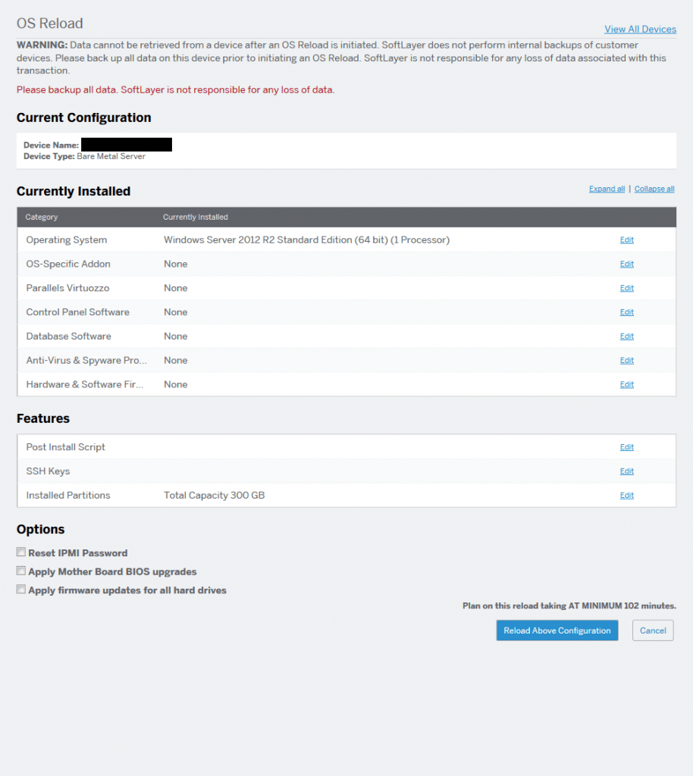Enable Reset IPMI Password option
693x776 pixels.
[20, 552]
